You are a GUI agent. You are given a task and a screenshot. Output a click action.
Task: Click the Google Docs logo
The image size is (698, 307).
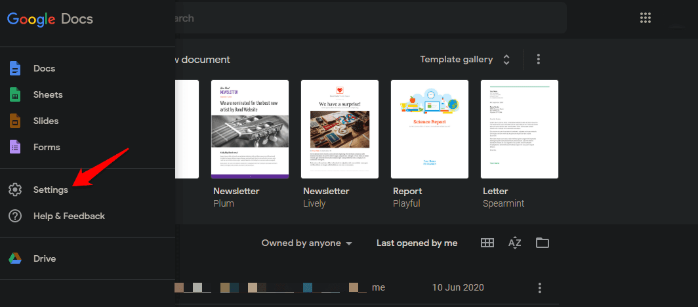click(50, 18)
